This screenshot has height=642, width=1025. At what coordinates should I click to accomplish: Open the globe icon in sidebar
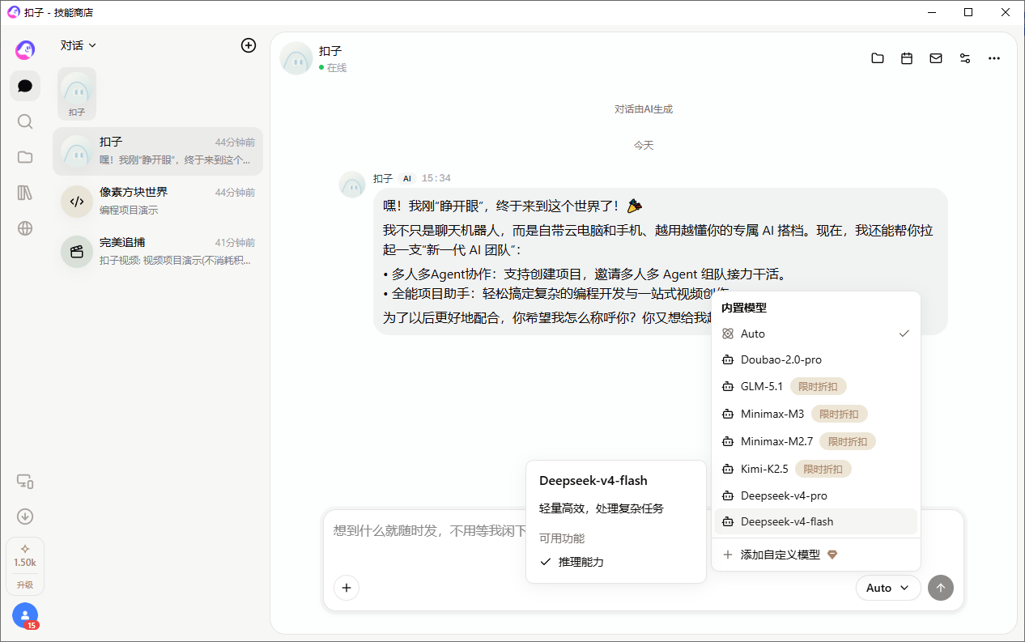point(25,228)
